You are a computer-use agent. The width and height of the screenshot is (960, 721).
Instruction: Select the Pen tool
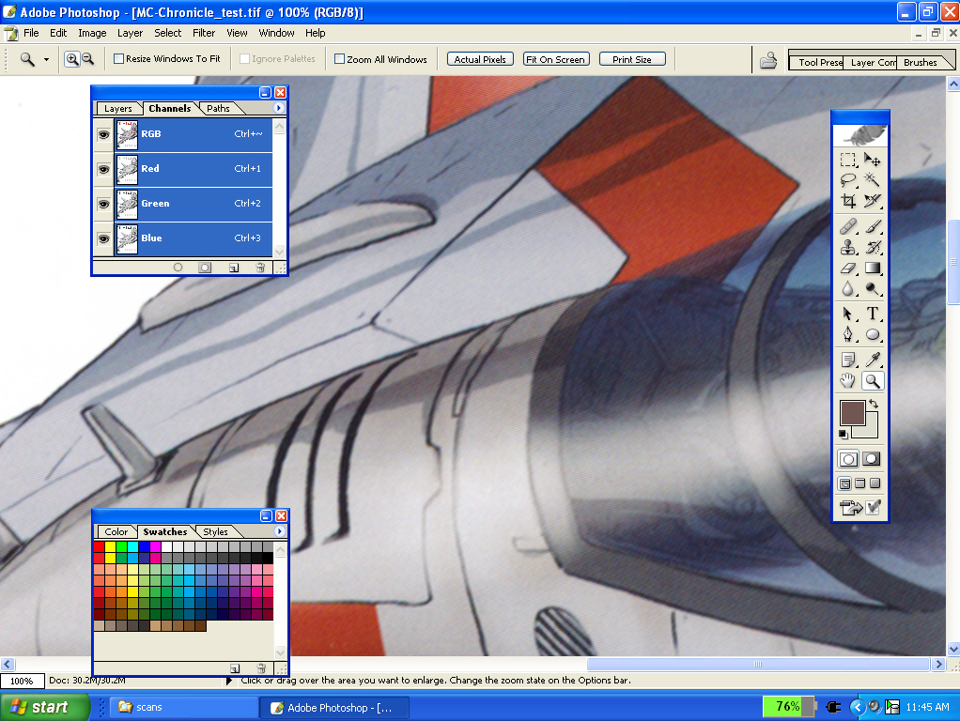click(848, 334)
